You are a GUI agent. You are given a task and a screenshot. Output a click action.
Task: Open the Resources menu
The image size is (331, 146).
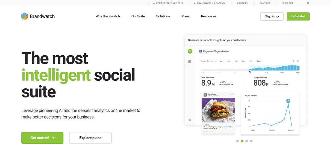(x=208, y=16)
